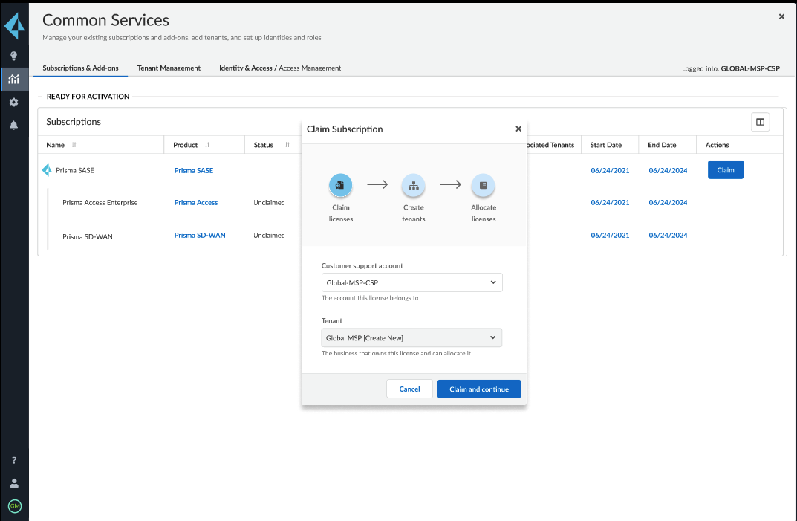Toggle the column layout icon in Subscriptions
The width and height of the screenshot is (797, 521).
click(x=760, y=122)
